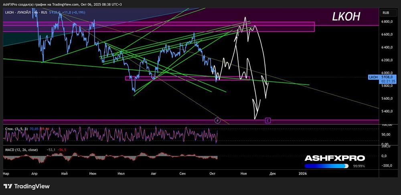
Task: Click the Стох. (3, 5, 3) indicator legend
Action: 16,129
